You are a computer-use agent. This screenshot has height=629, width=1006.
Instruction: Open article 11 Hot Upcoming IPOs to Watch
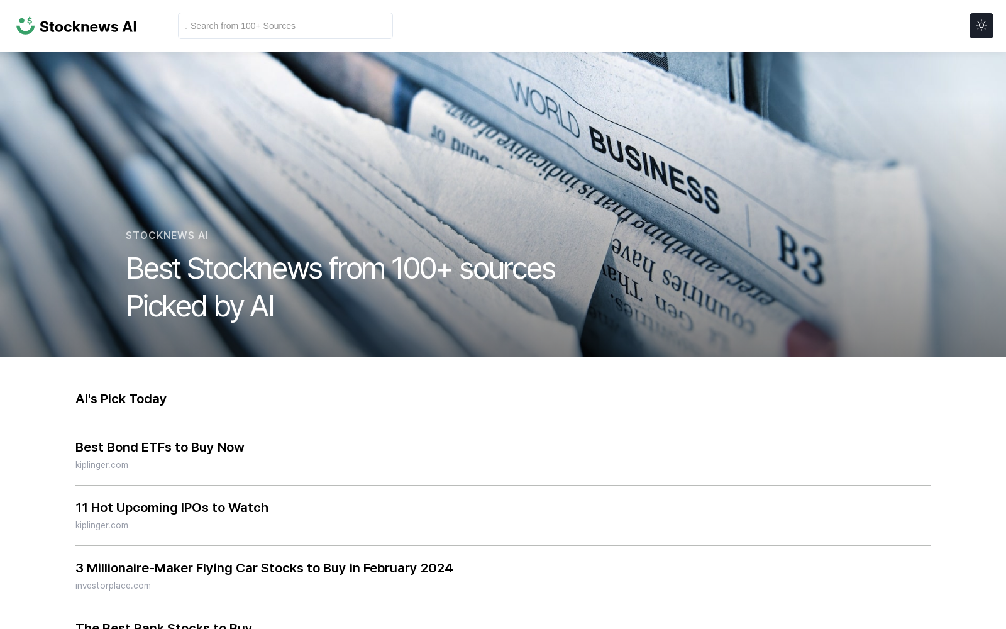click(x=172, y=508)
